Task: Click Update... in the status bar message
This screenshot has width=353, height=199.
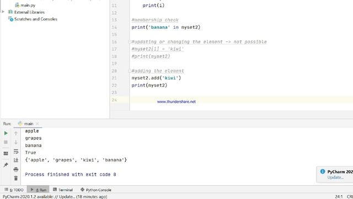Action: (x=67, y=197)
